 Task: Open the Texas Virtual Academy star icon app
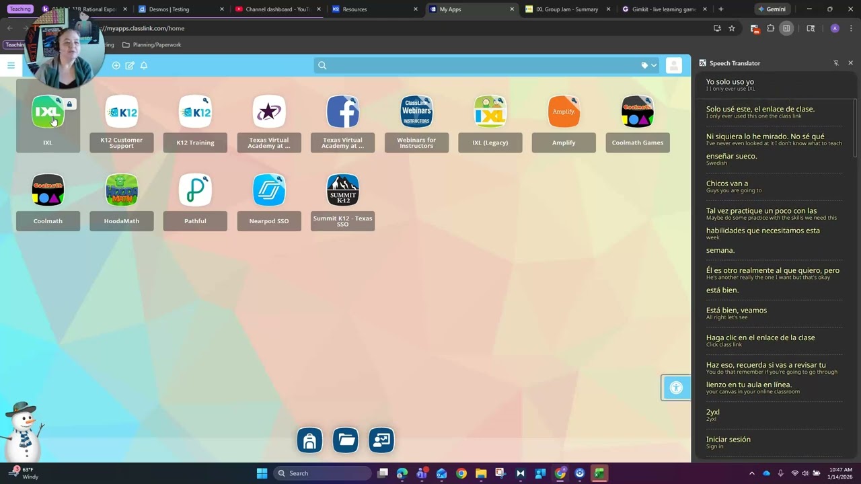(x=269, y=112)
